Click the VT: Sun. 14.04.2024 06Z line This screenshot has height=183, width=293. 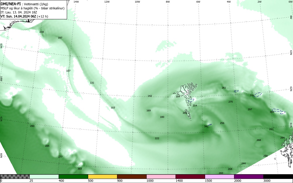point(24,16)
